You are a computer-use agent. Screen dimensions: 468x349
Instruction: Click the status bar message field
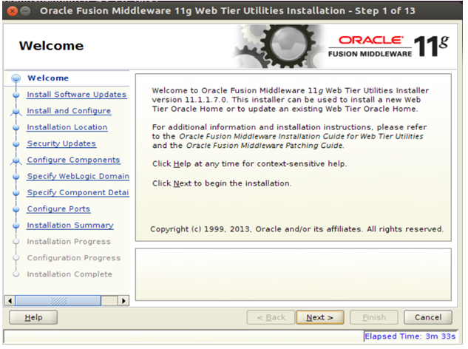(x=183, y=336)
